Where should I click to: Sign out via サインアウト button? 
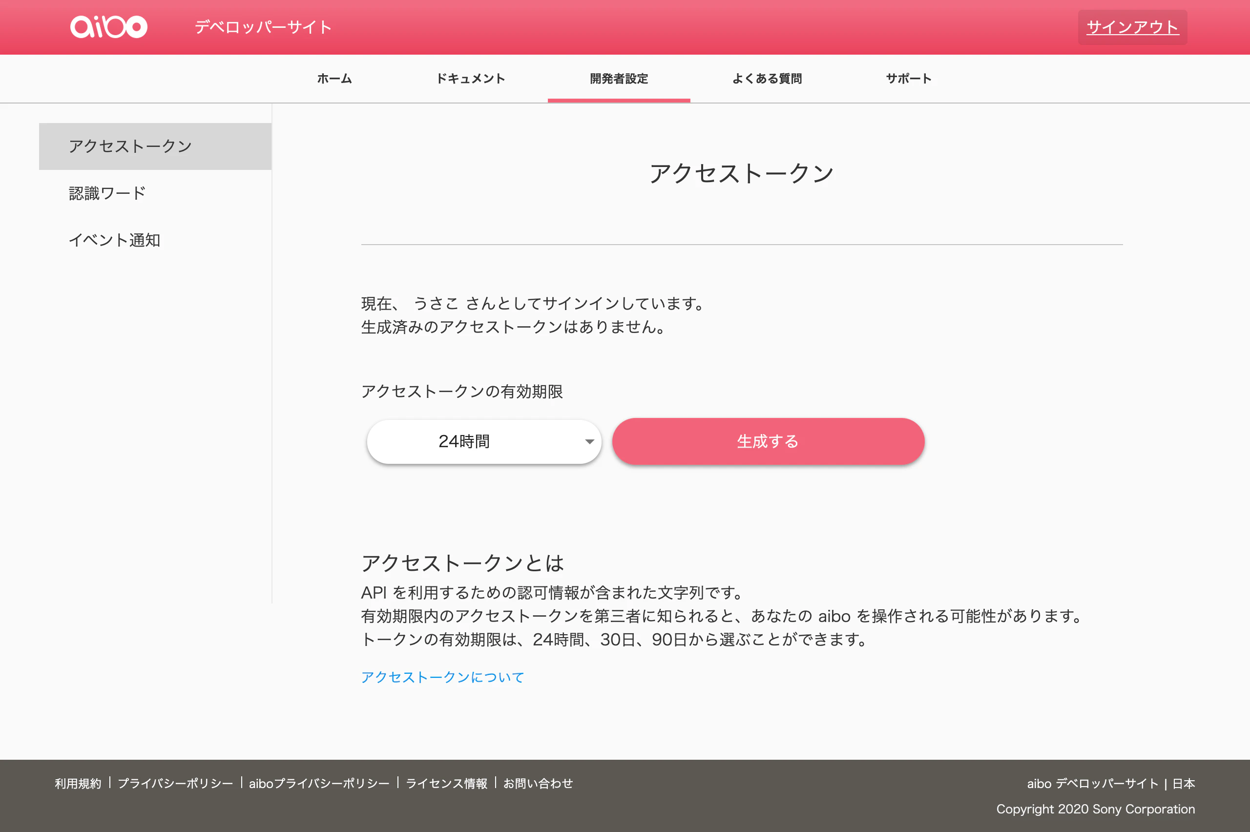(x=1132, y=27)
